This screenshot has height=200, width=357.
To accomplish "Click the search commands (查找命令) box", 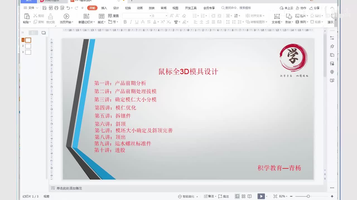I will coord(236,8).
